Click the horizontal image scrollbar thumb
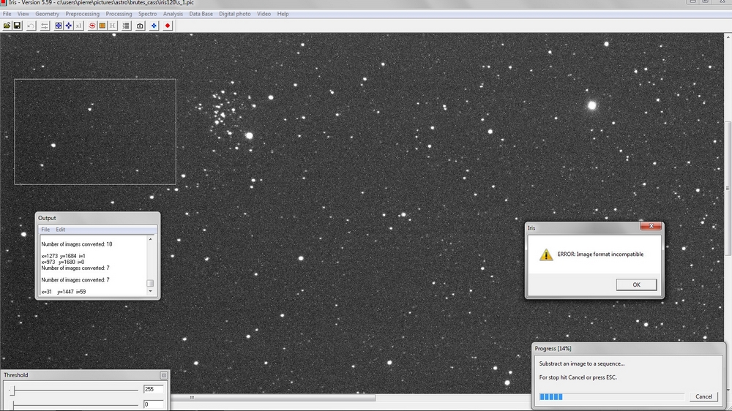Image resolution: width=732 pixels, height=411 pixels. (x=273, y=398)
